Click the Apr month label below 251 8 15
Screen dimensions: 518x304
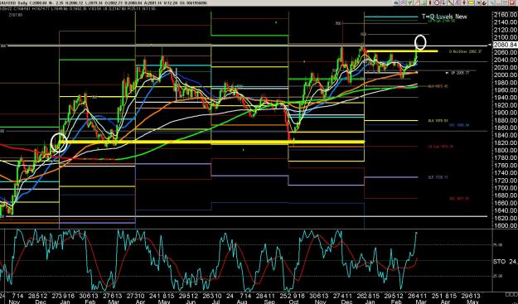tap(445, 302)
